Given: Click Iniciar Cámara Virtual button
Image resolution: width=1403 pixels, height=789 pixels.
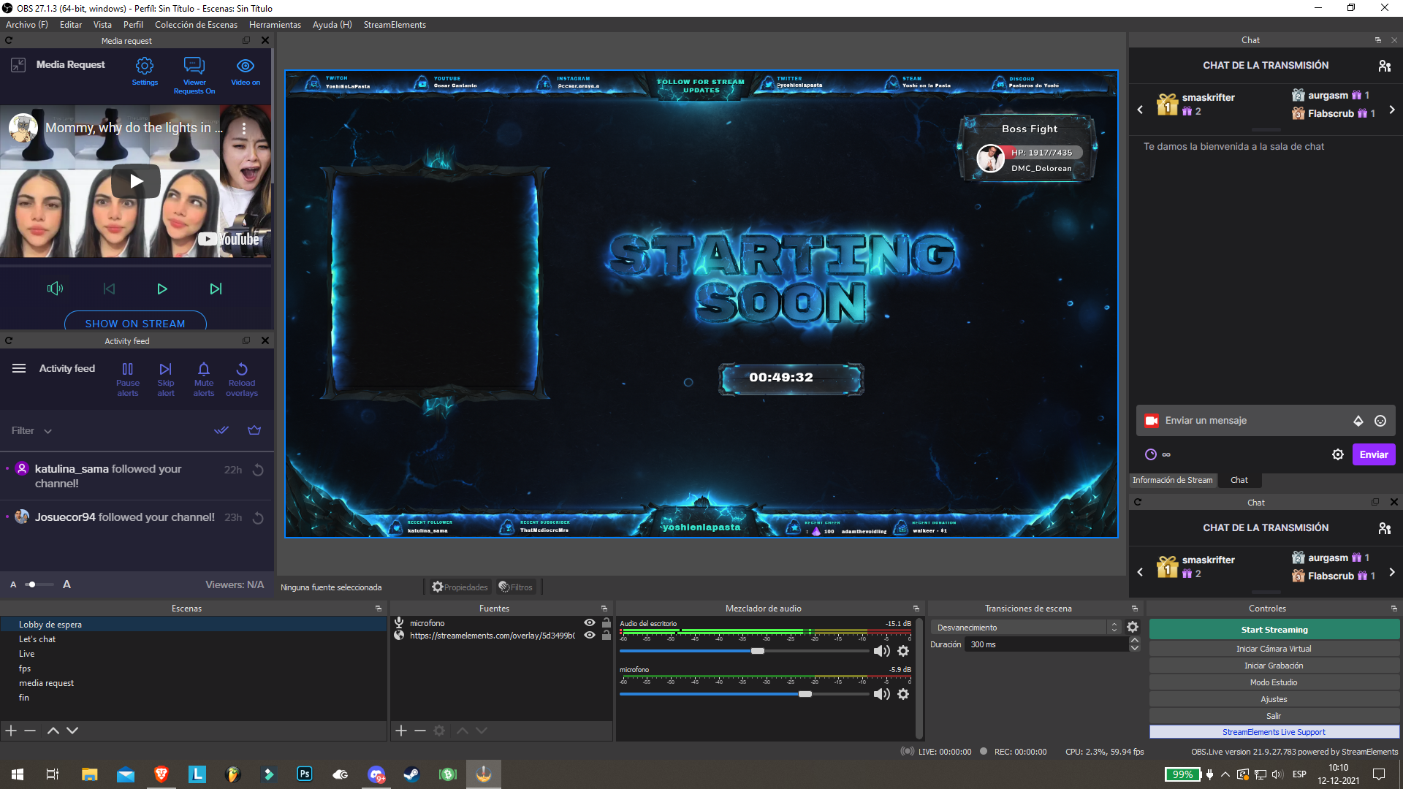Looking at the screenshot, I should pos(1274,649).
